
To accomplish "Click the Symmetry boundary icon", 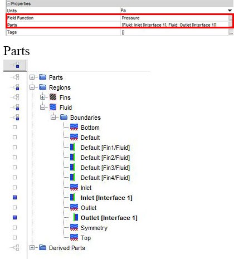I will coord(74,227).
